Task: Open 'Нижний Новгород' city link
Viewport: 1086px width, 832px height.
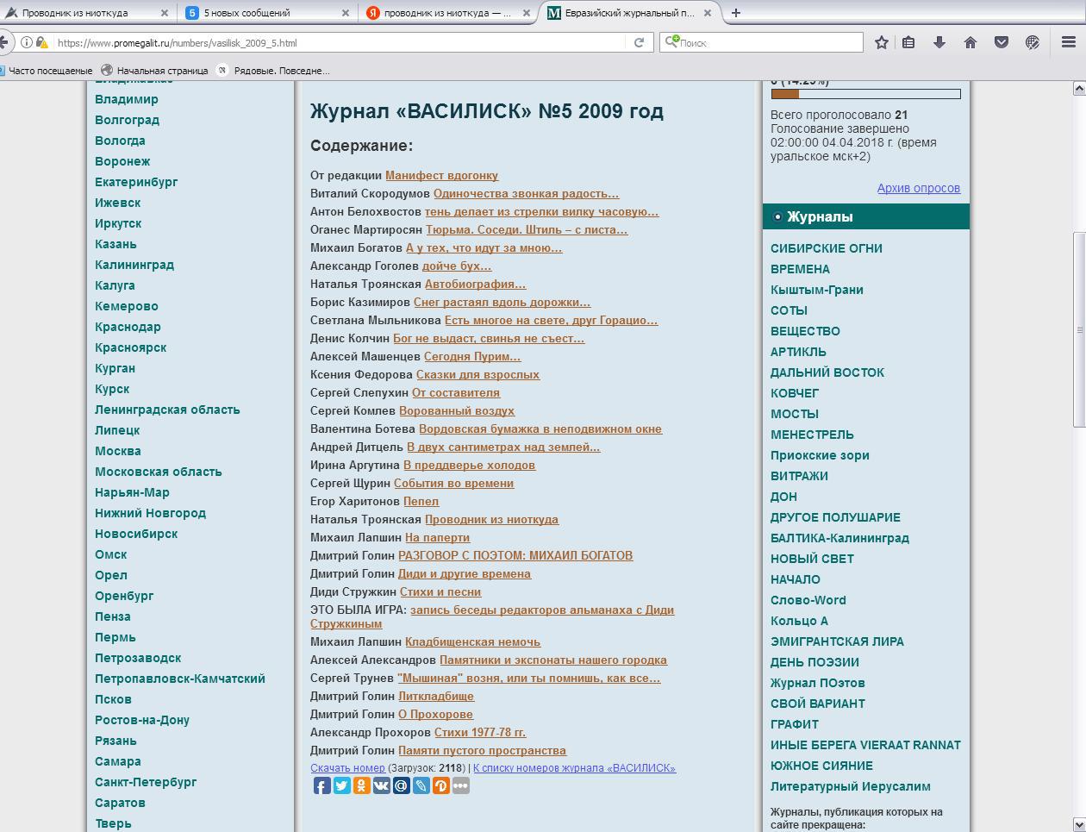Action: (150, 513)
